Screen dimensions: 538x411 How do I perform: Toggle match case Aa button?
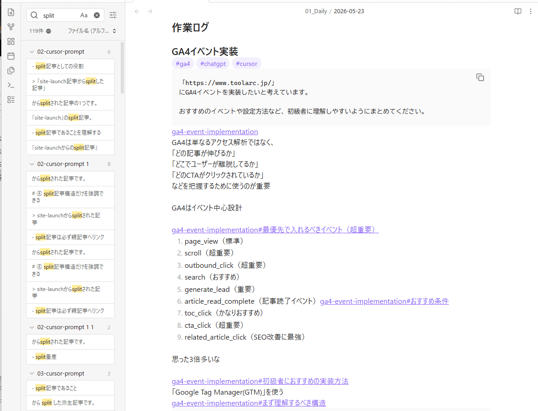(84, 15)
